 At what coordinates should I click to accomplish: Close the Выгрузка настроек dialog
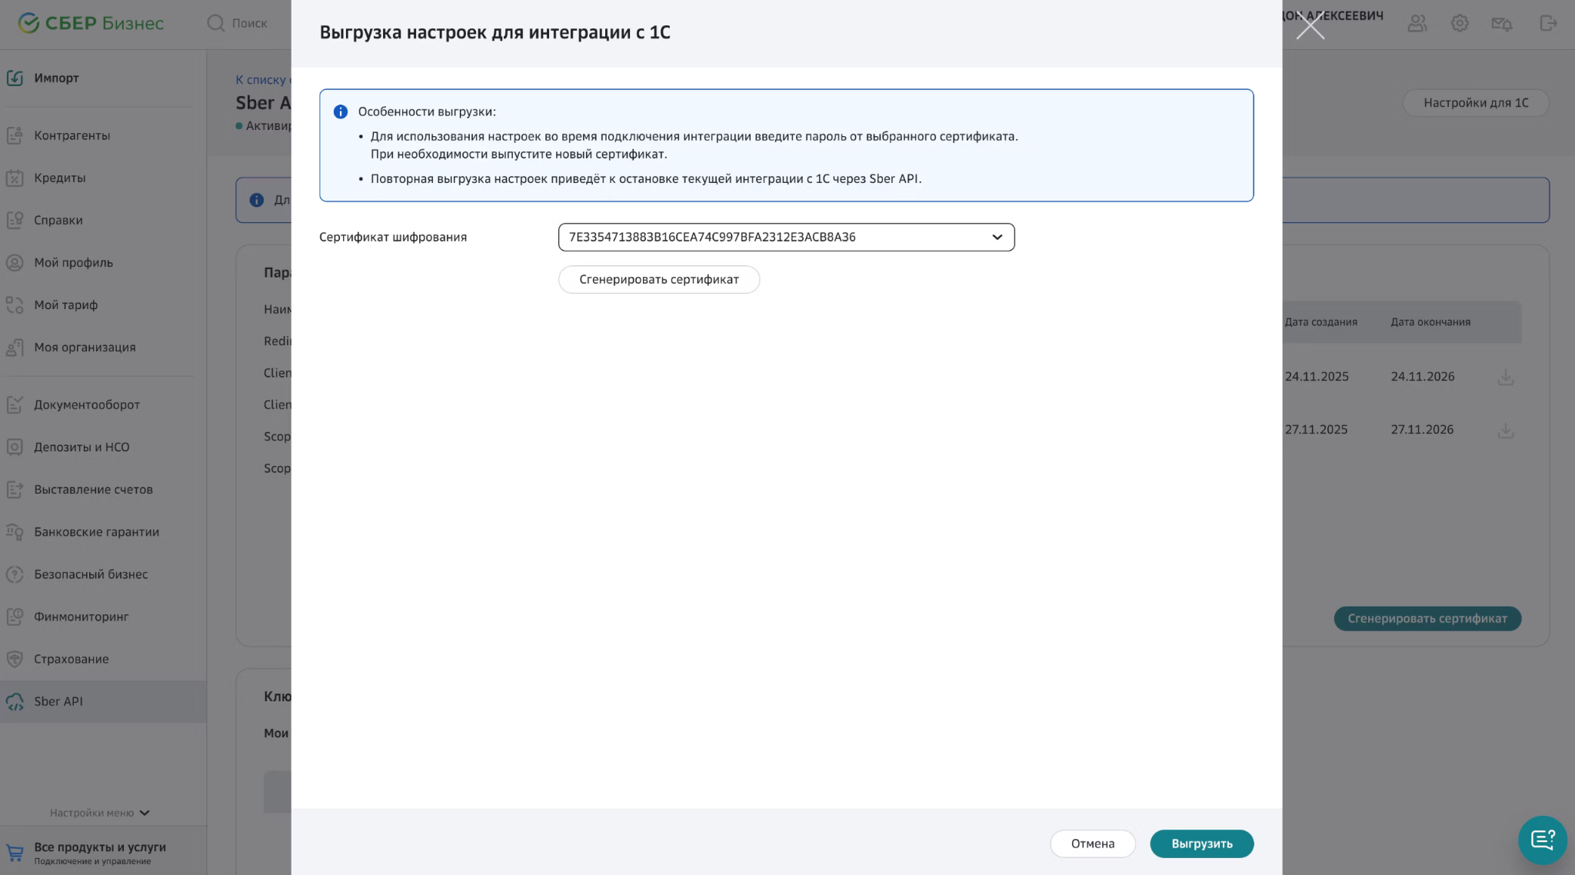pyautogui.click(x=1310, y=27)
